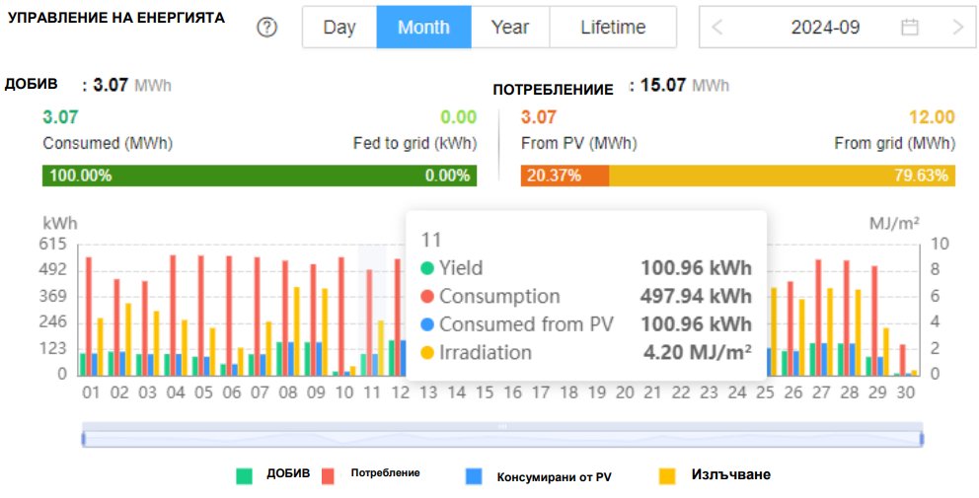979x498 pixels.
Task: Select the Month tab
Action: tap(424, 27)
